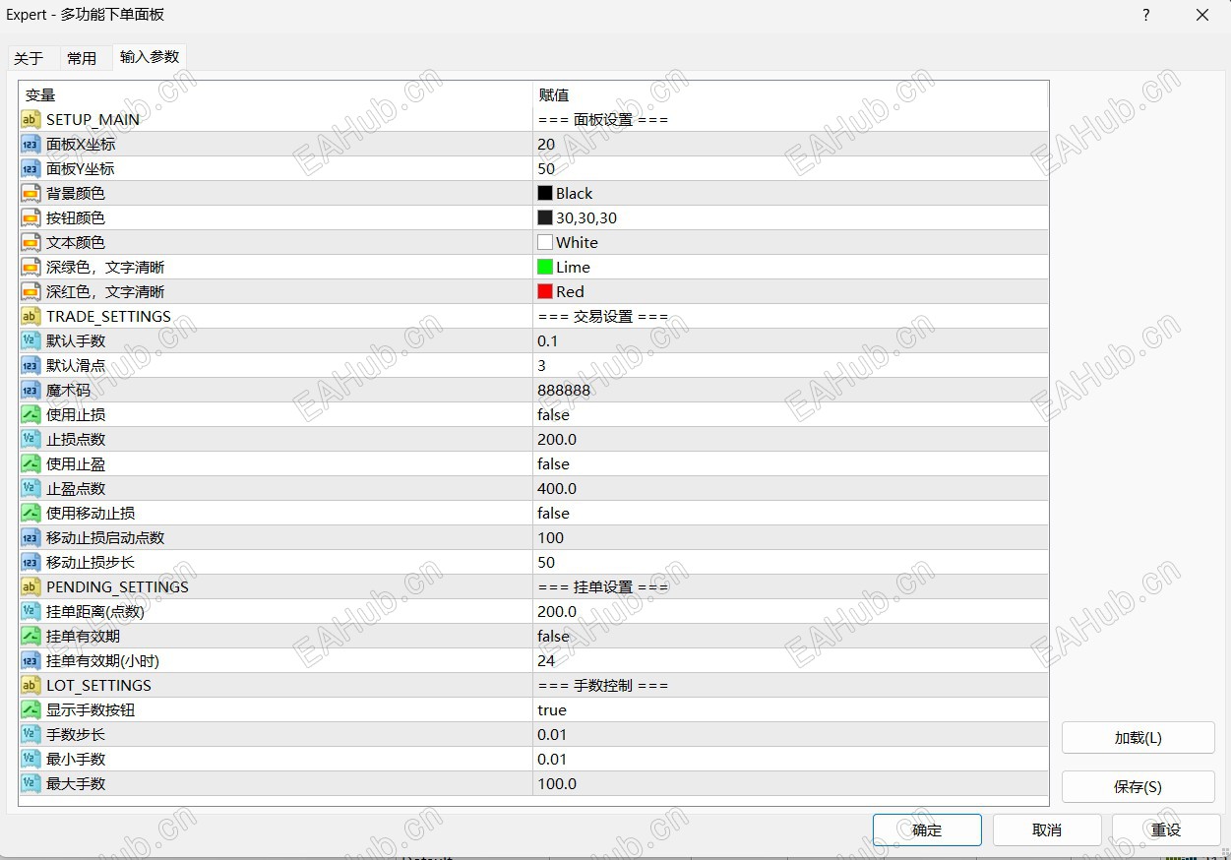
Task: Click the 魔术码 value 888888
Action: click(564, 390)
